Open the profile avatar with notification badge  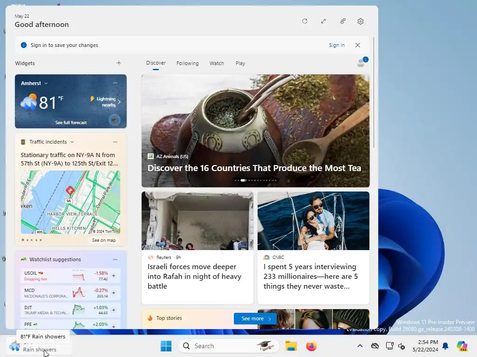coord(362,62)
